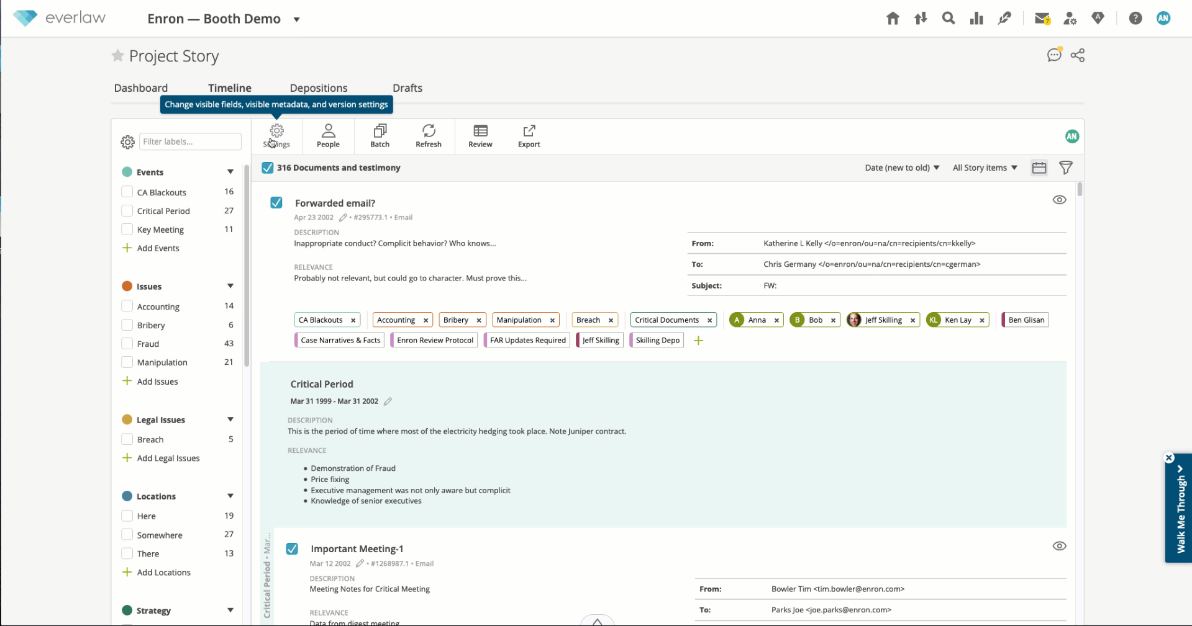
Task: Switch to the Drafts tab
Action: pyautogui.click(x=407, y=88)
